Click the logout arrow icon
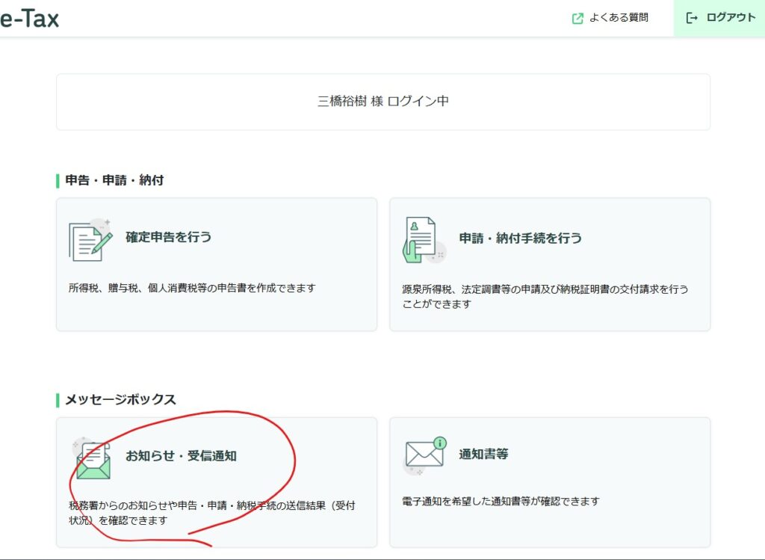The image size is (765, 560). (692, 19)
